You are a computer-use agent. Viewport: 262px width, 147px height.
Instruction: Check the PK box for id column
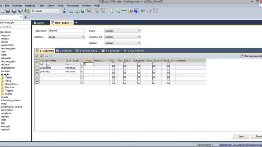(x=113, y=64)
